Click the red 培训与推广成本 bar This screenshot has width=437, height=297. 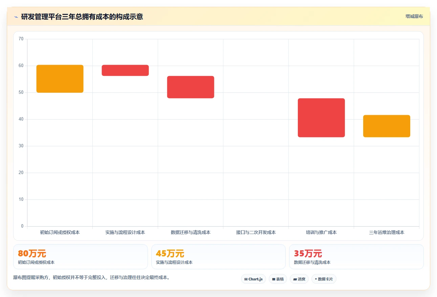click(x=321, y=118)
